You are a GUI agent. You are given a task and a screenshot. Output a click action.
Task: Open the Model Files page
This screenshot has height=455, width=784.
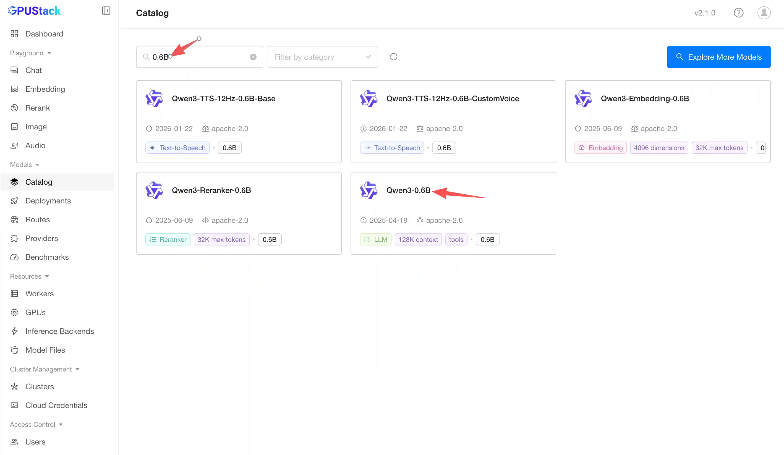(45, 350)
